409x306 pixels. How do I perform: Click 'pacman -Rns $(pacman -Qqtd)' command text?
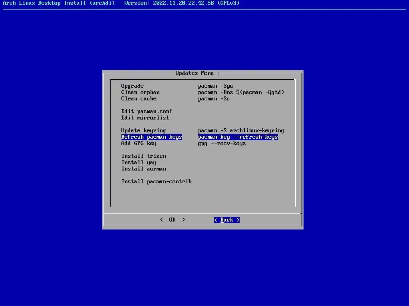[x=241, y=92]
